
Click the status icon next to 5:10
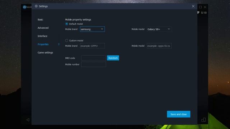click(198, 13)
